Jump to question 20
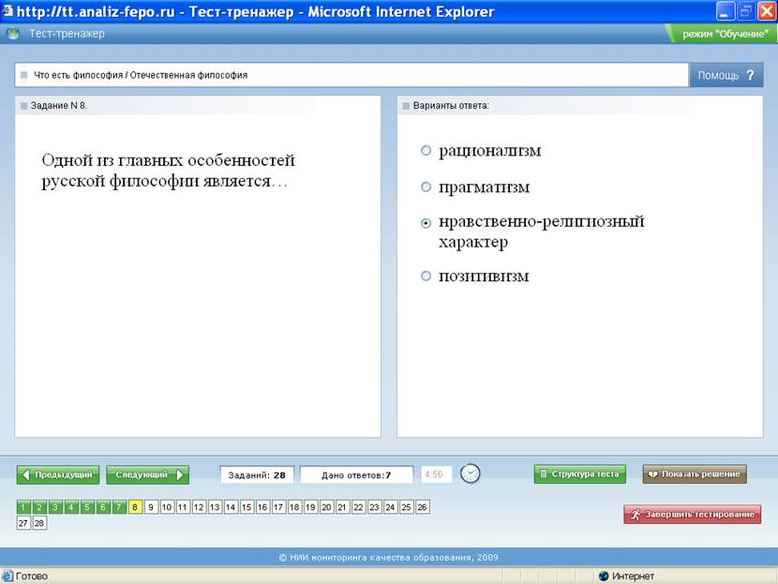 click(x=326, y=507)
